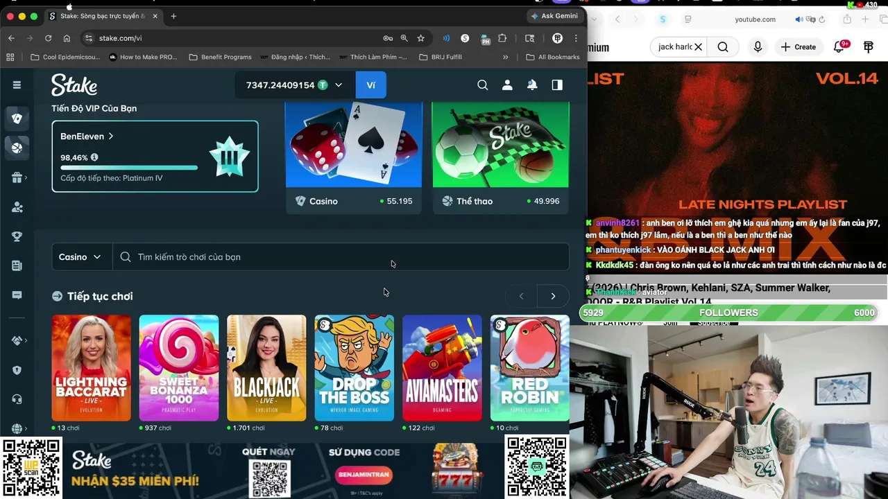Open the Language globe sidebar icon
This screenshot has width=888, height=499.
(17, 428)
